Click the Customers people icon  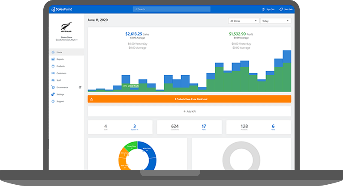pos(53,73)
